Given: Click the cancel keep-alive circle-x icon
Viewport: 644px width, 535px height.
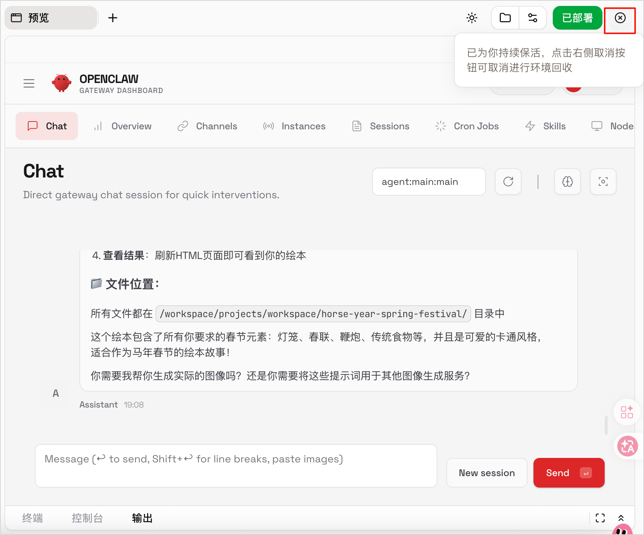Looking at the screenshot, I should 620,18.
